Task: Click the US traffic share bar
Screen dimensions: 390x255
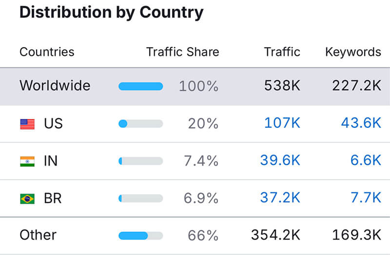Action: 140,124
